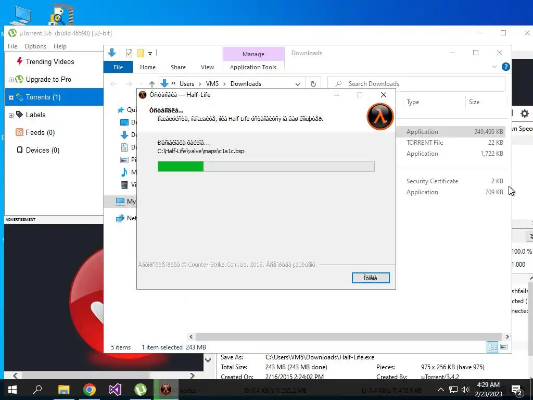The height and width of the screenshot is (400, 533).
Task: Click the Manage contextual tab
Action: [253, 54]
